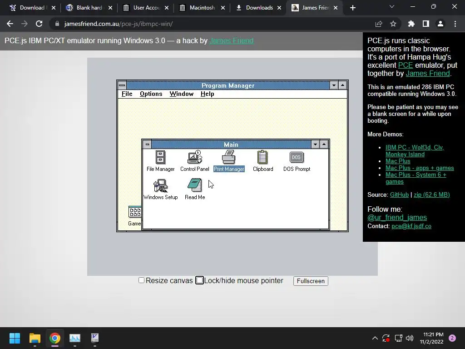
Task: Open Chrome profile avatar
Action: pyautogui.click(x=440, y=24)
